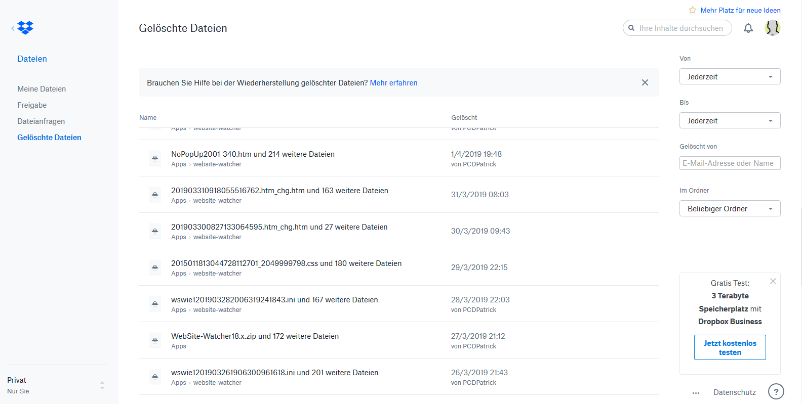This screenshot has height=404, width=802.
Task: Switch the Privat account selector
Action: 56,385
